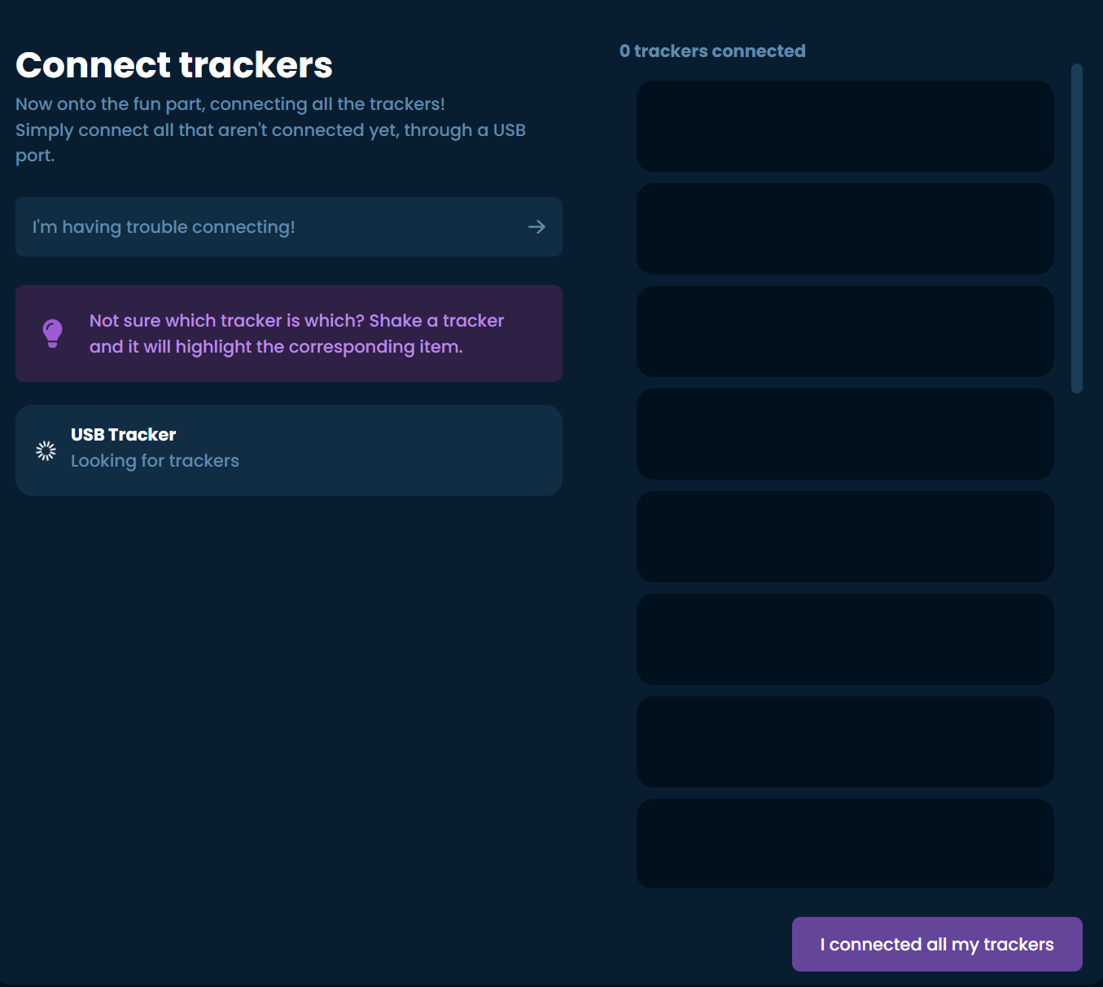1103x987 pixels.
Task: Click the scrollbar beside the tracker list
Action: [1076, 228]
